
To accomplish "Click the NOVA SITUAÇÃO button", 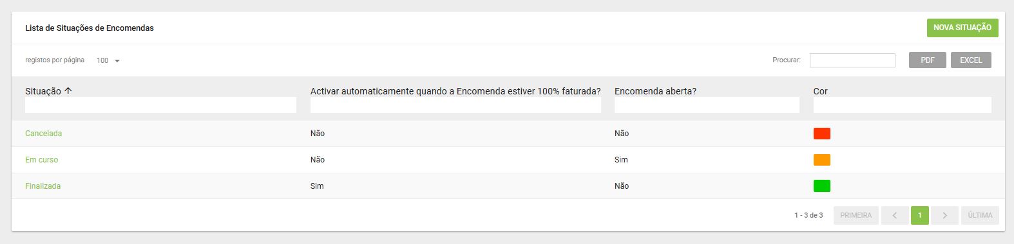I will [x=962, y=28].
